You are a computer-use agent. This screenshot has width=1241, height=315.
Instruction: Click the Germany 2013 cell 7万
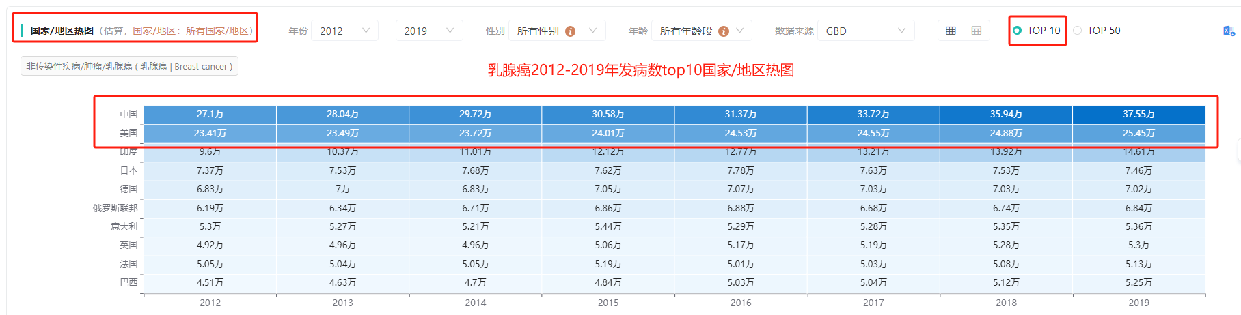point(342,189)
